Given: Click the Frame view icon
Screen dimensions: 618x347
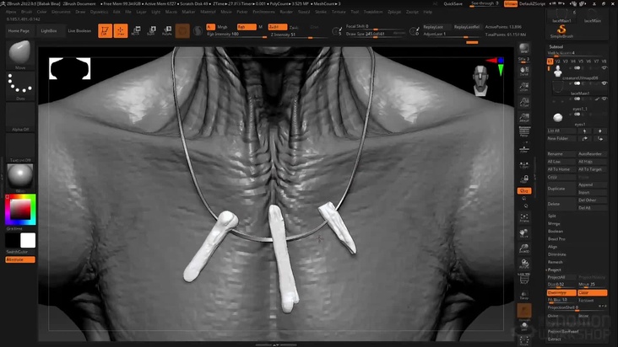Looking at the screenshot, I should 523,217.
